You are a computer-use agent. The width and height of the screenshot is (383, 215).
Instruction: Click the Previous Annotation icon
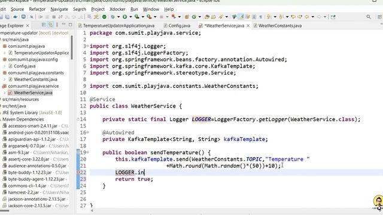point(281,17)
